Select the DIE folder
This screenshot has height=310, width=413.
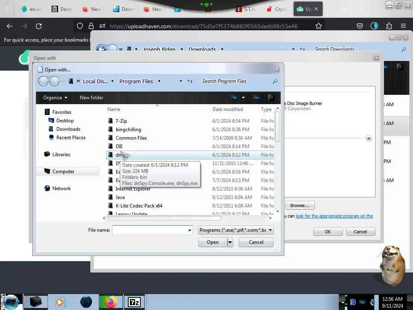click(119, 146)
